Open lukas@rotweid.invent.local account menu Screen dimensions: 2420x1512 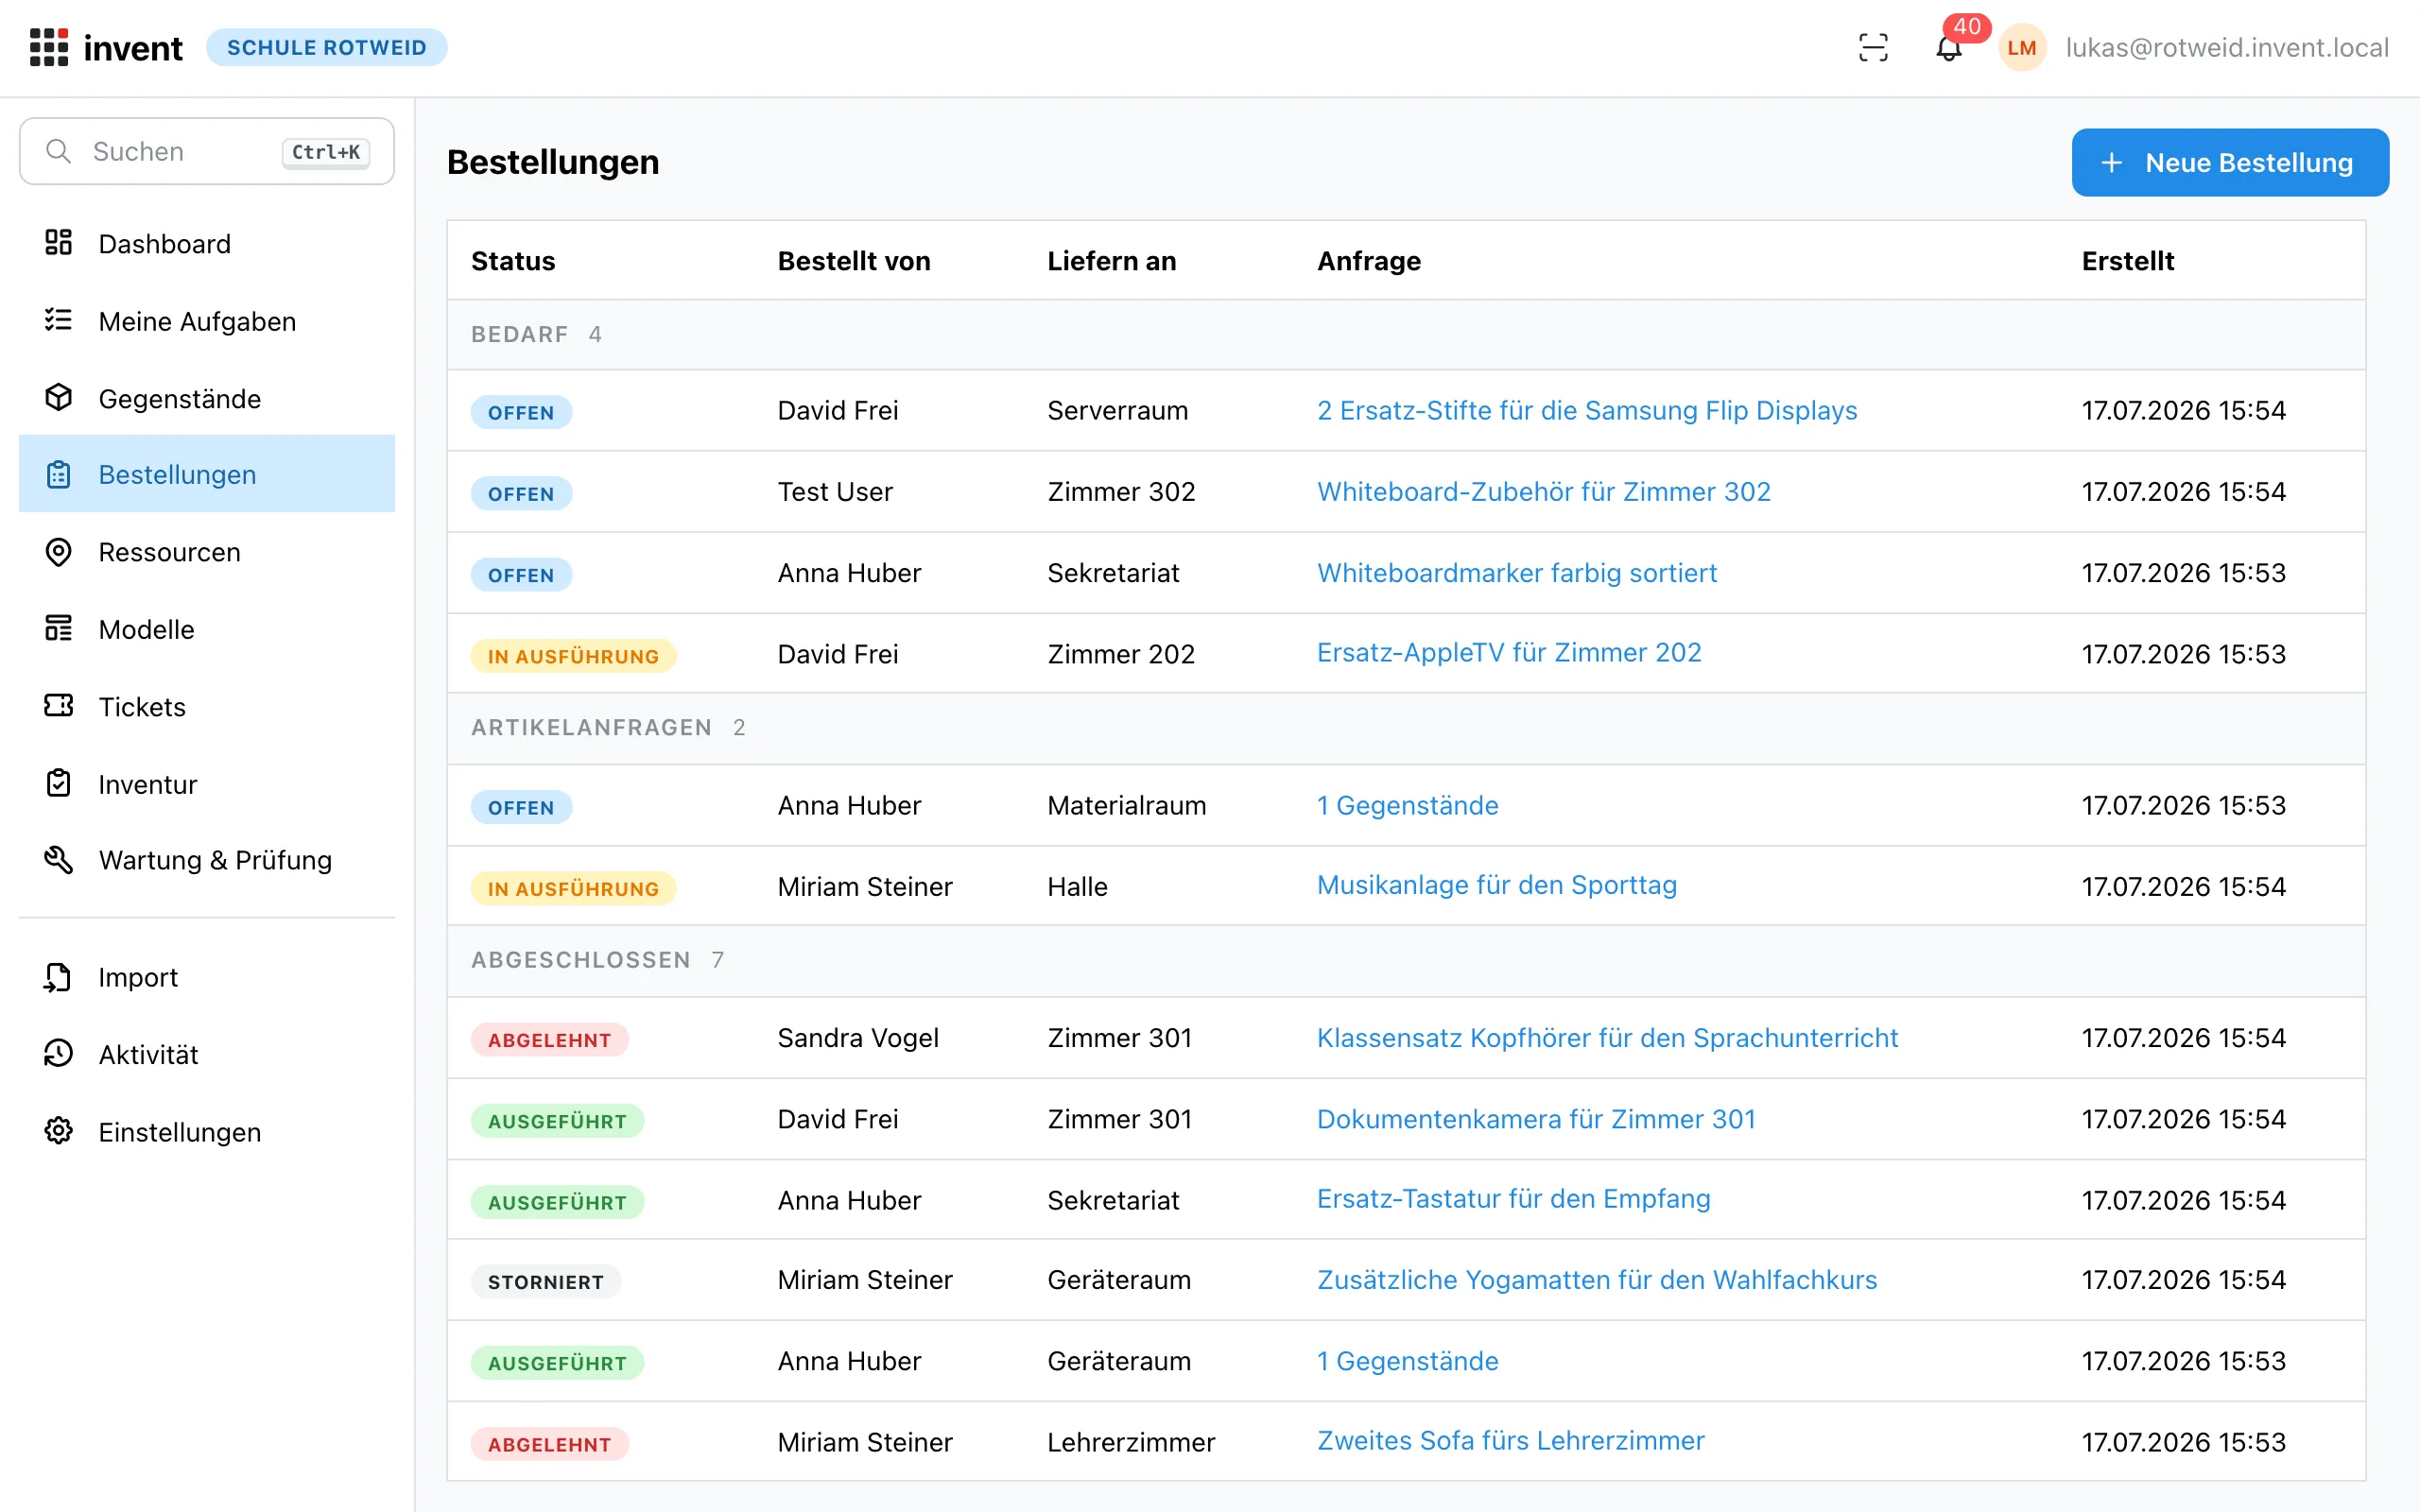tap(2227, 47)
